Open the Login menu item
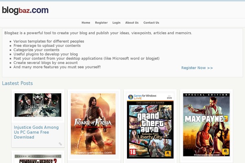The width and height of the screenshot is (245, 163). pyautogui.click(x=116, y=23)
